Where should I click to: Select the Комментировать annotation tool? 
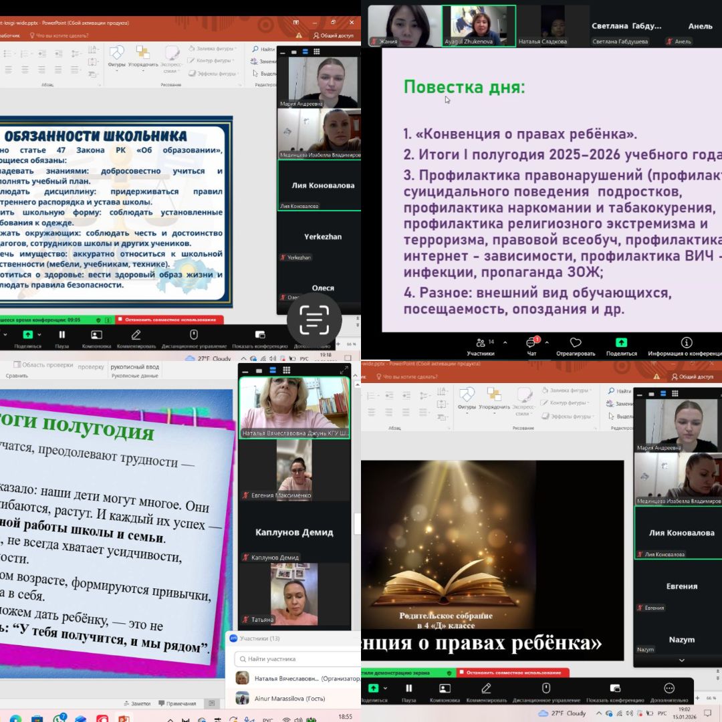click(x=485, y=688)
